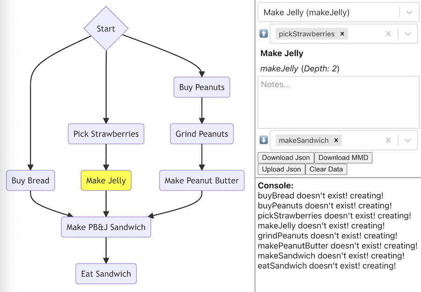421x292 pixels.
Task: Expand the child nodes dropdown
Action: point(407,140)
